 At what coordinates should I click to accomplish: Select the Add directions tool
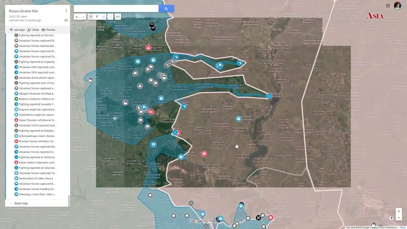(x=111, y=17)
